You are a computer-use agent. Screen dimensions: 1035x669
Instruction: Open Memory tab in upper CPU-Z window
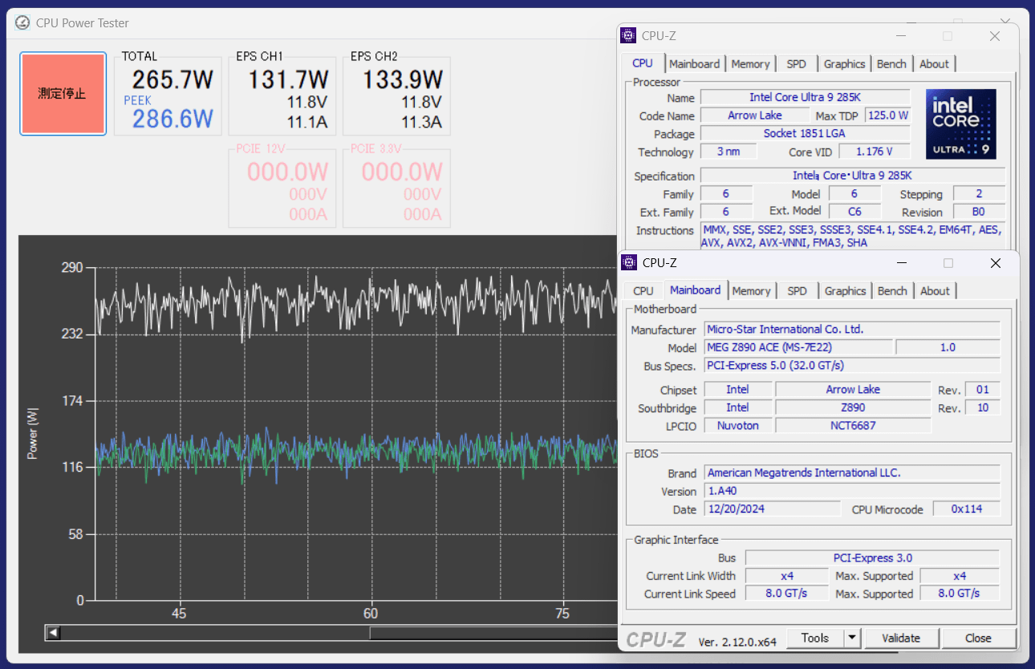tap(750, 64)
